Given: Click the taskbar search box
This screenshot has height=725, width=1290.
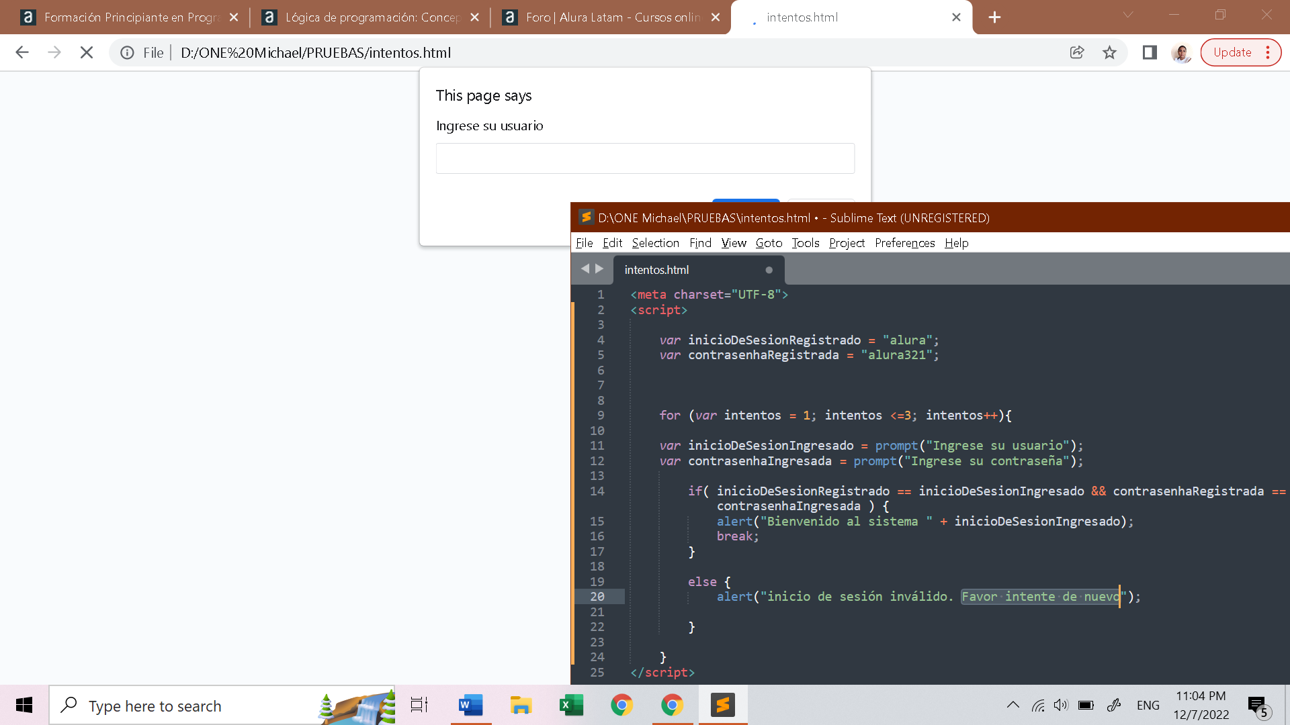Looking at the screenshot, I should 222,706.
